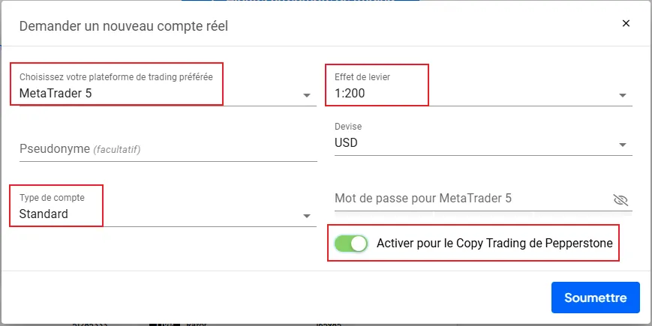Show the MetaTrader 5 password

620,199
